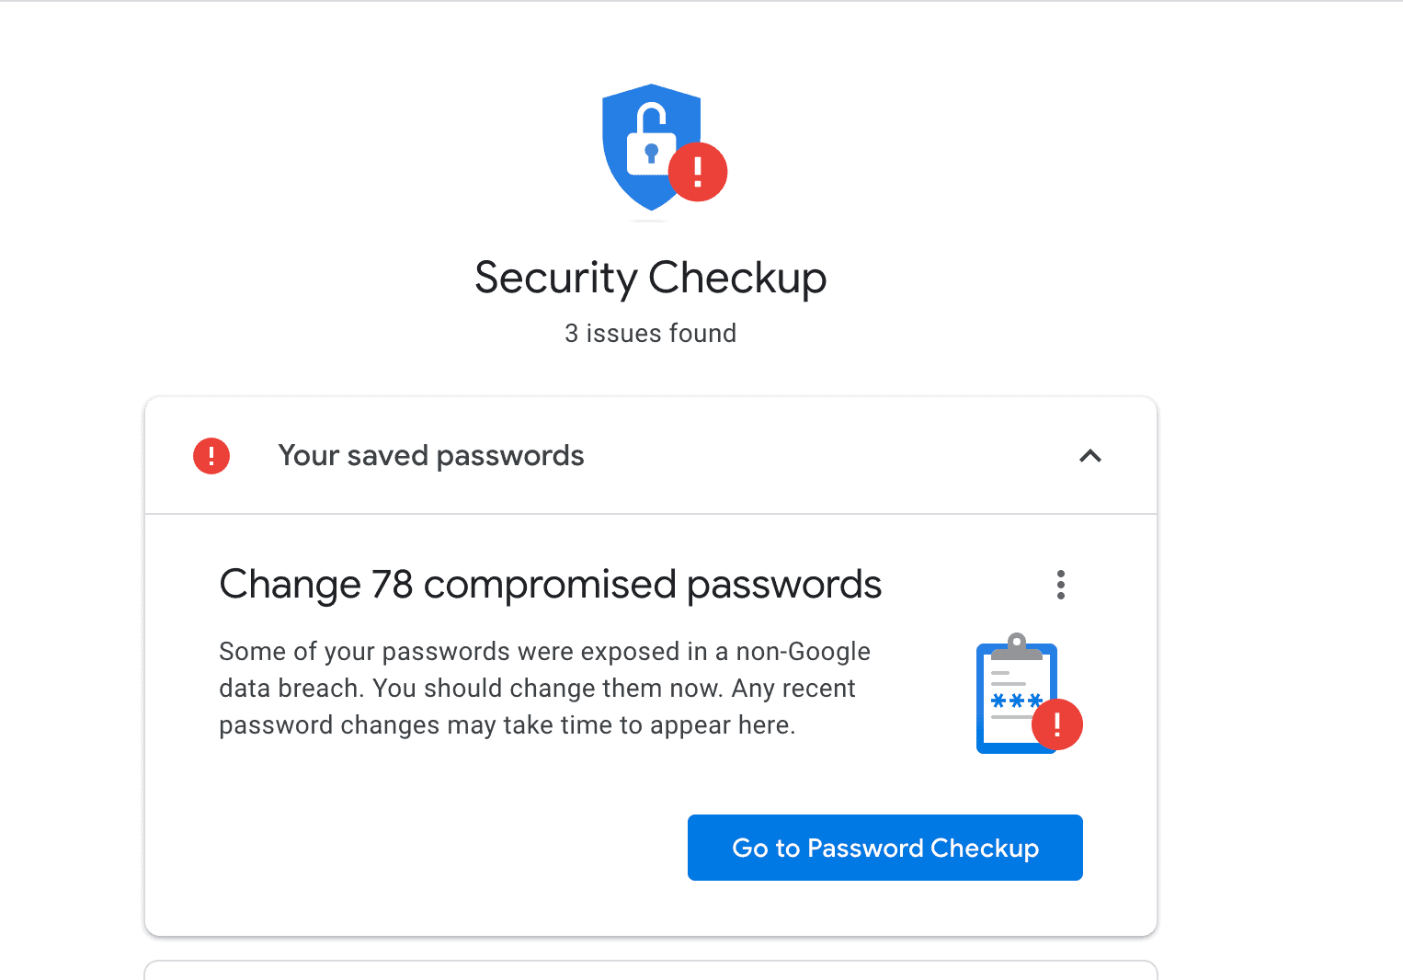Click the Security Checkup page title
Screen dimensions: 1403x980
(650, 278)
